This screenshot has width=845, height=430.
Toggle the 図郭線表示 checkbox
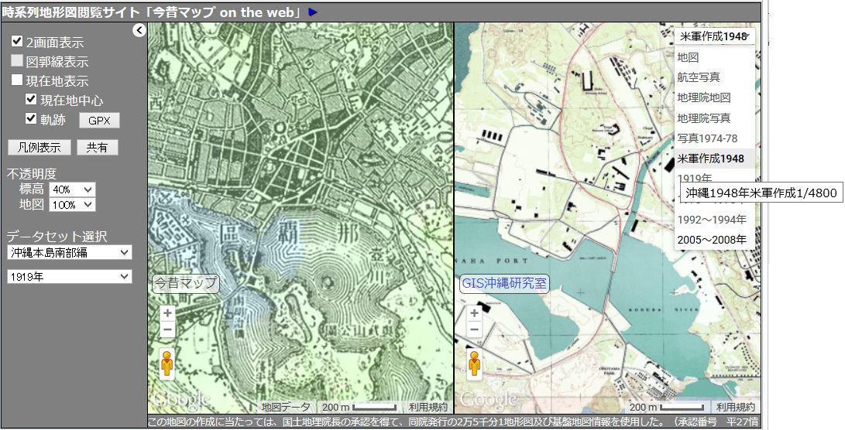17,61
